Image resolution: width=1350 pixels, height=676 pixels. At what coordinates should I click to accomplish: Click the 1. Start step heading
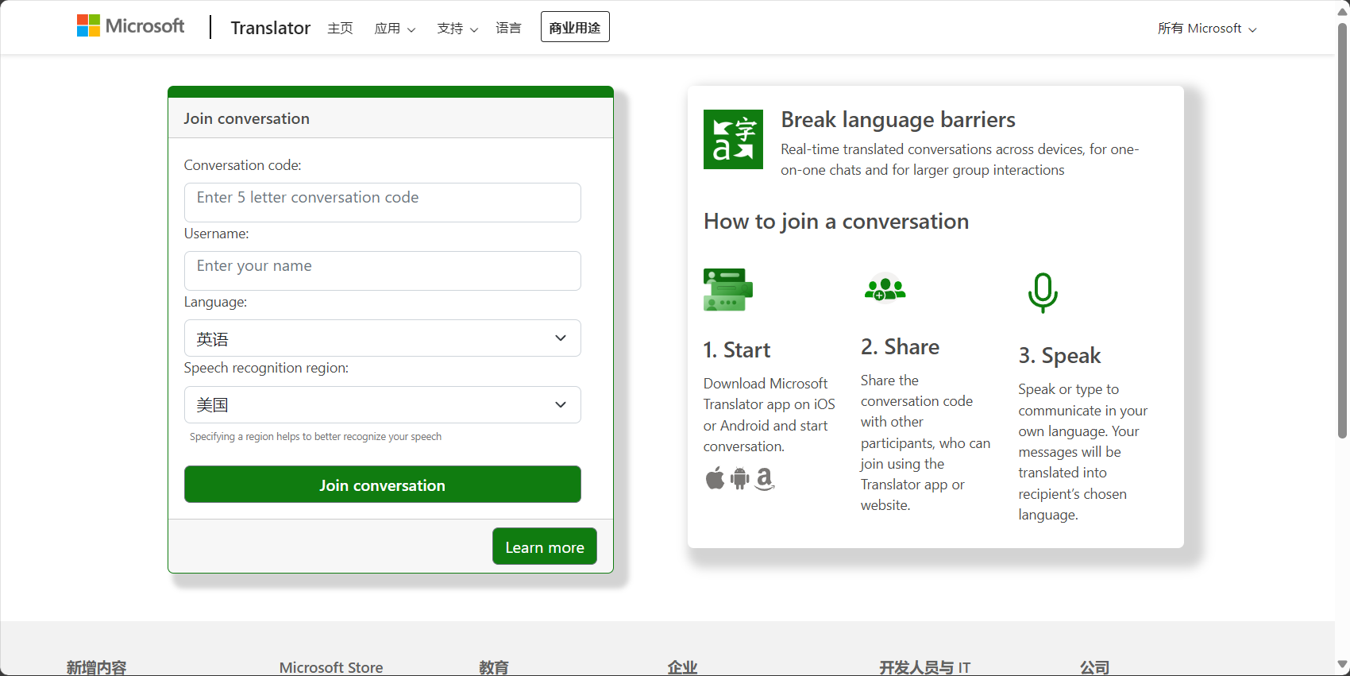(x=737, y=350)
